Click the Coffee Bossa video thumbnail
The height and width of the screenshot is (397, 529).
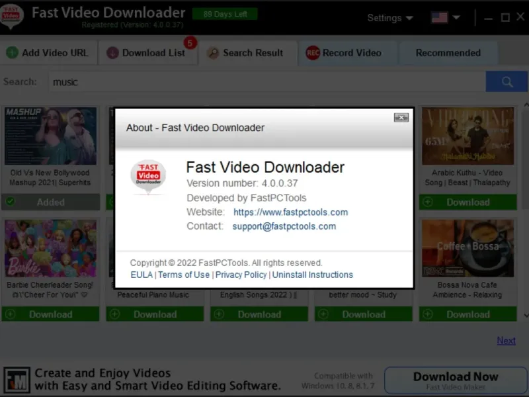pyautogui.click(x=468, y=248)
